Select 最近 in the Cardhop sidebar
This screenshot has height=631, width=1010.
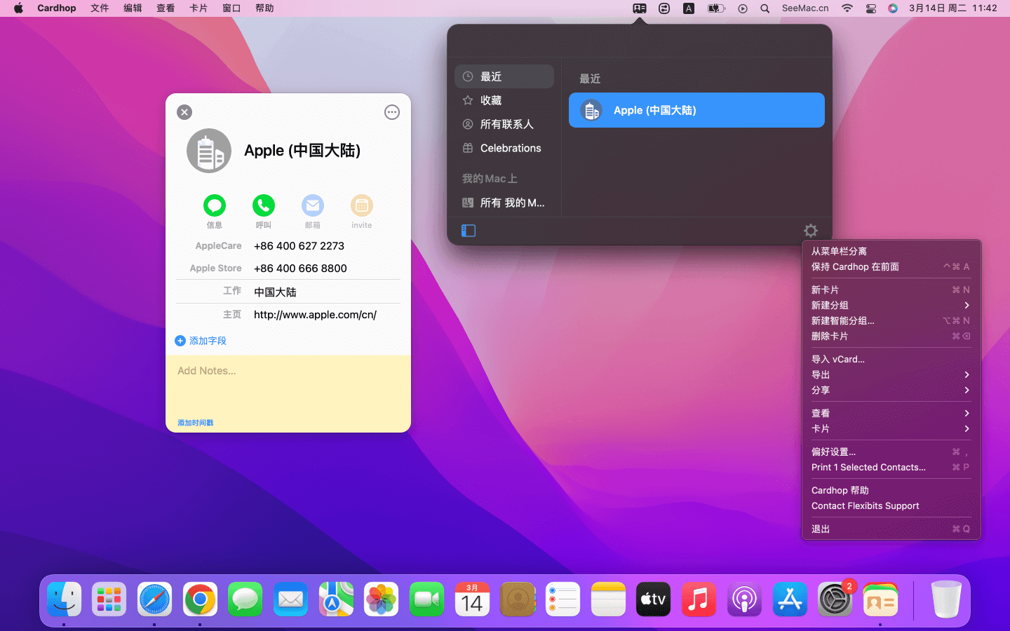pyautogui.click(x=504, y=76)
